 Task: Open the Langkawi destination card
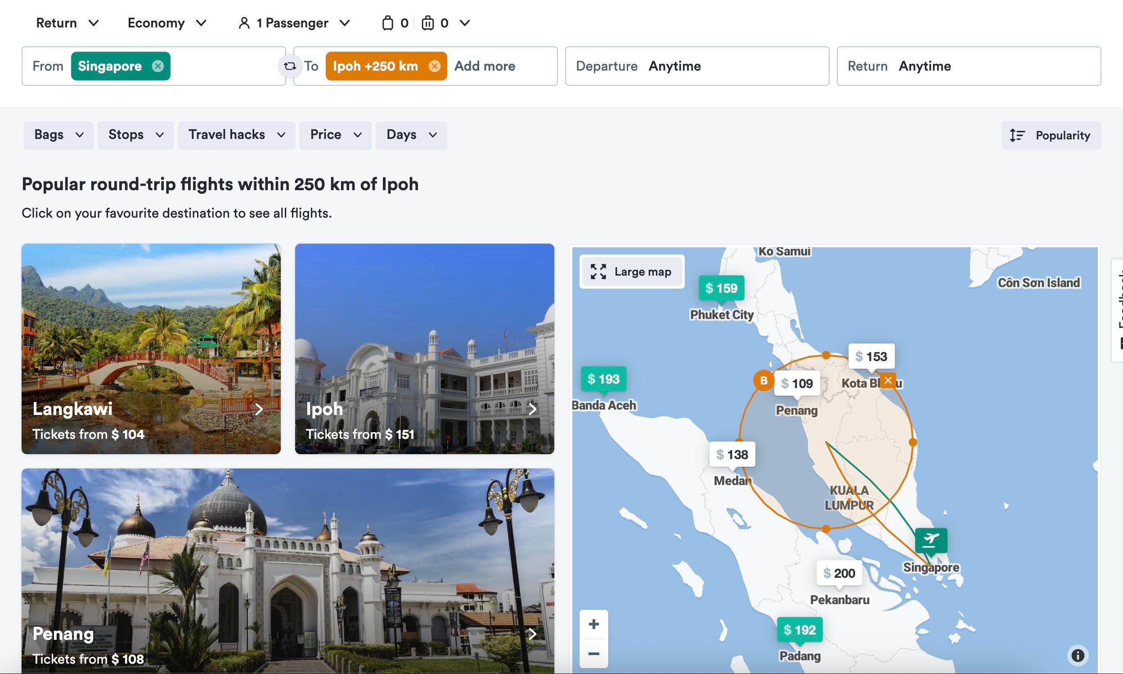(151, 348)
